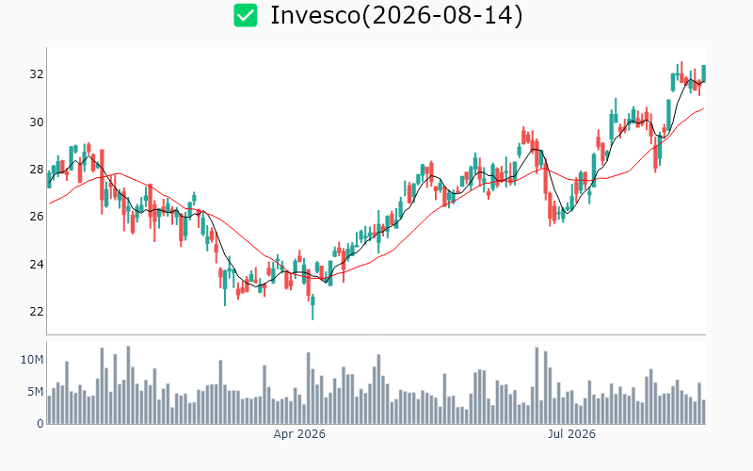Select the last green candlestick at far right
Viewport: 753px width, 471px height.
point(704,73)
